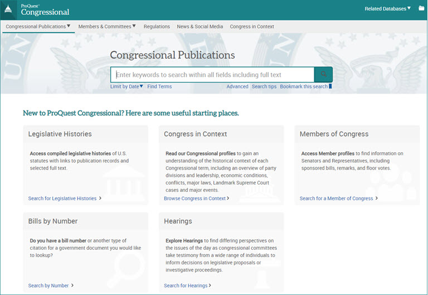Click chevron next to Search for Hearings
This screenshot has width=428, height=295.
210,285
